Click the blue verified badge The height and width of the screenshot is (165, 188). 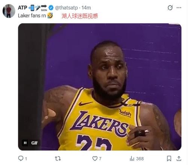(x=51, y=8)
